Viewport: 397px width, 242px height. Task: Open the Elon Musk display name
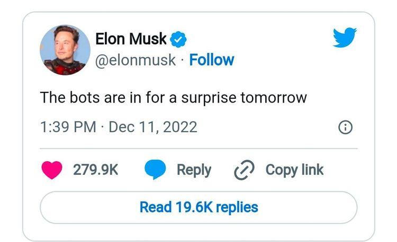coord(131,39)
